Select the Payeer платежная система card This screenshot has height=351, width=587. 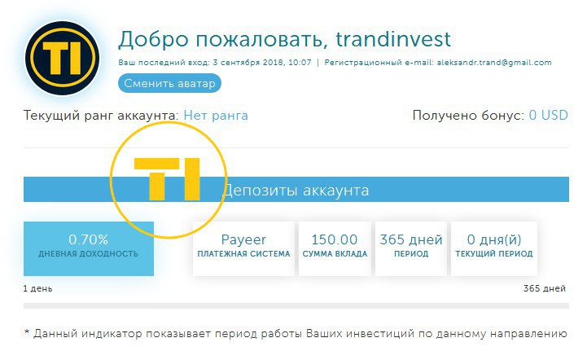243,248
